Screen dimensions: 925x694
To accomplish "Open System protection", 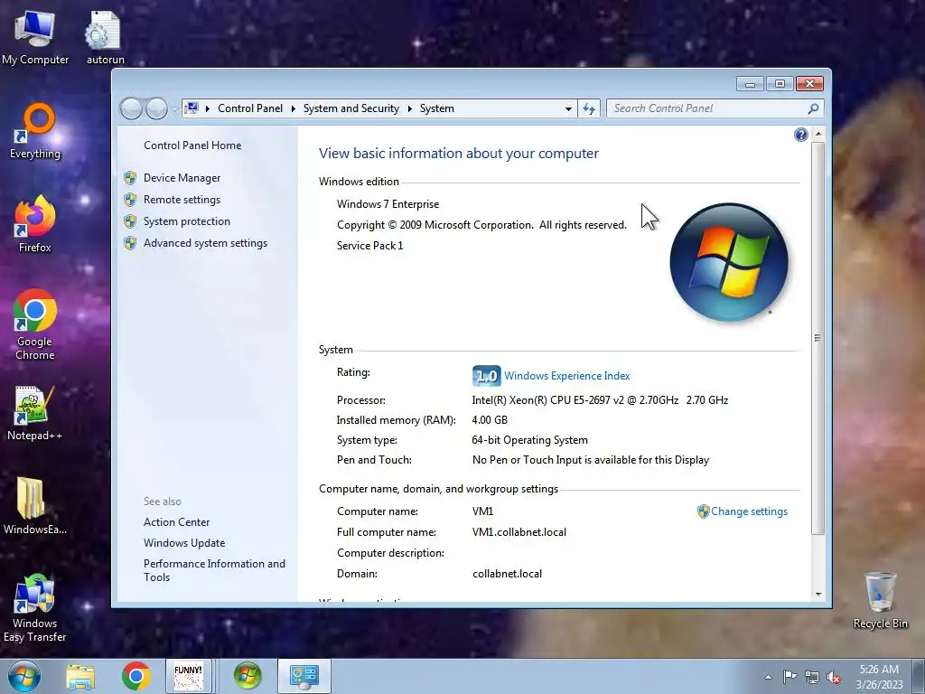I will pyautogui.click(x=186, y=221).
